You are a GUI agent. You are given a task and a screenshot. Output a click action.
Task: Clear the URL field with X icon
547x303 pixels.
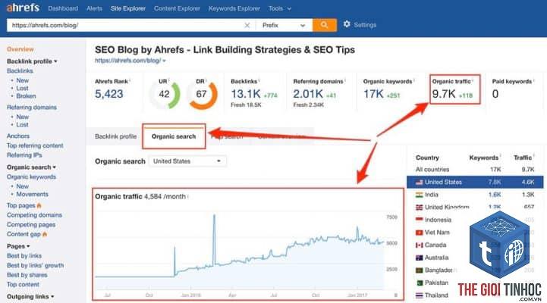247,26
